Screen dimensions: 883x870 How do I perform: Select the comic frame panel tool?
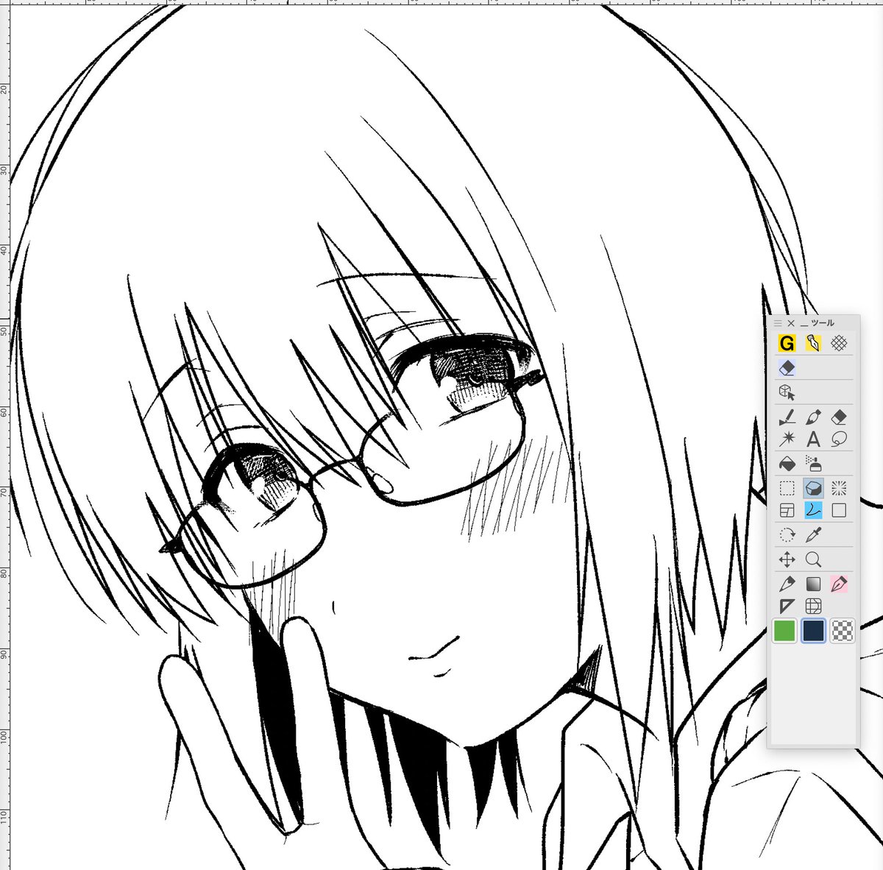pyautogui.click(x=787, y=510)
